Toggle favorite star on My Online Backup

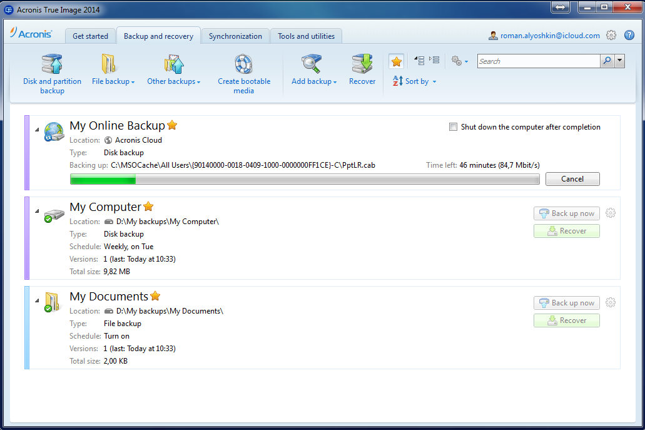click(x=172, y=125)
